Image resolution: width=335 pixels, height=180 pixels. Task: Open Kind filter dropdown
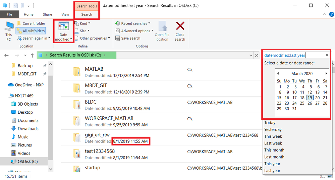click(x=82, y=23)
